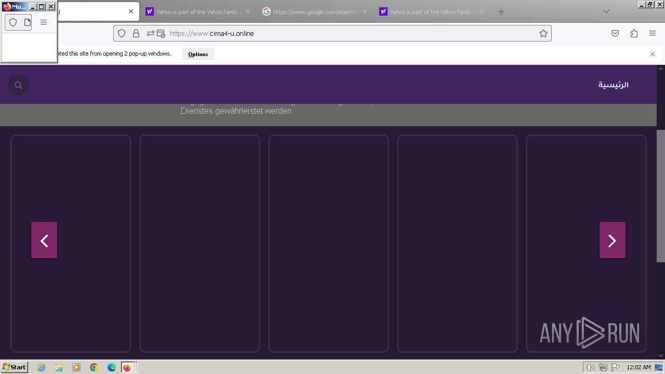The width and height of the screenshot is (665, 374).
Task: Click Show desktop button in taskbar corner
Action: tap(659, 367)
